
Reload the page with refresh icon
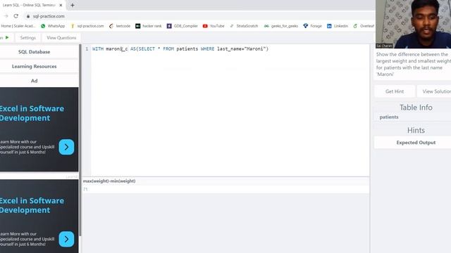16,16
